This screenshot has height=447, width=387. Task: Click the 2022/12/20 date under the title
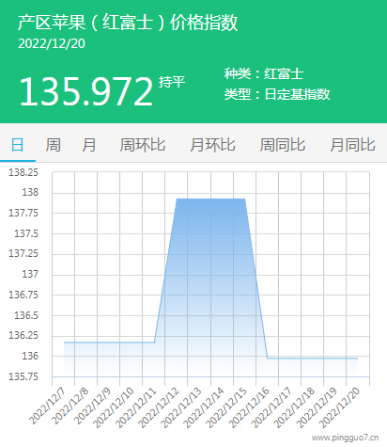click(x=52, y=43)
